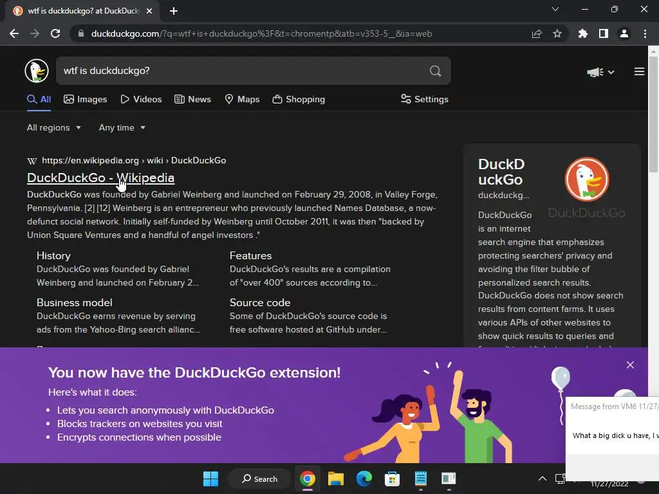Click the address bar URL
This screenshot has height=494, width=659.
pos(261,33)
